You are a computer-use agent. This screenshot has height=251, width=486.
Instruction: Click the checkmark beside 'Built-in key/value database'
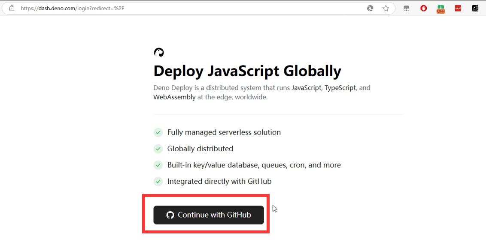click(x=158, y=165)
